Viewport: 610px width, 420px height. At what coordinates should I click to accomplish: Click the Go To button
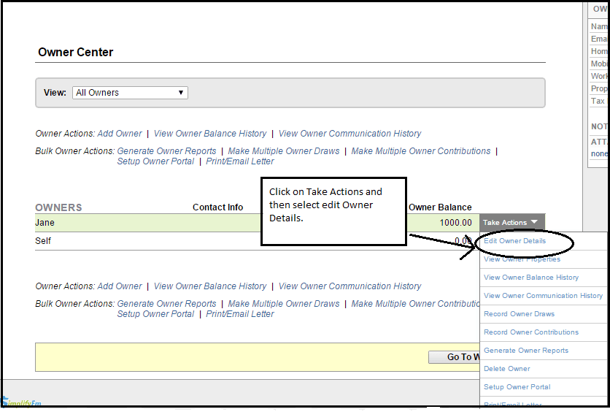click(454, 357)
